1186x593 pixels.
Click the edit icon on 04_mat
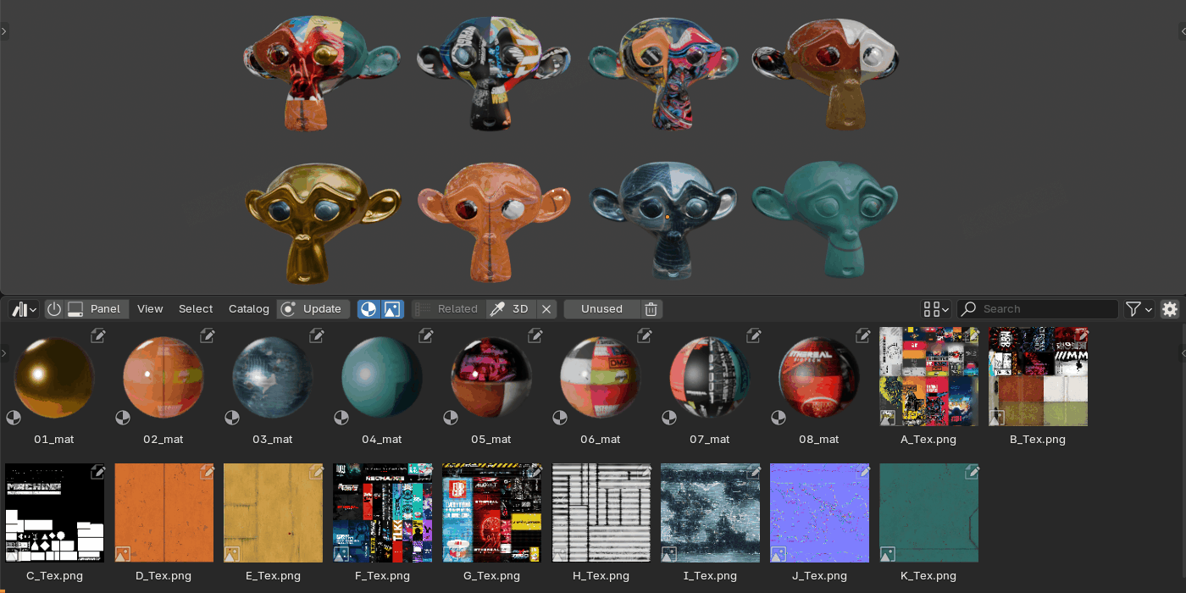coord(426,335)
